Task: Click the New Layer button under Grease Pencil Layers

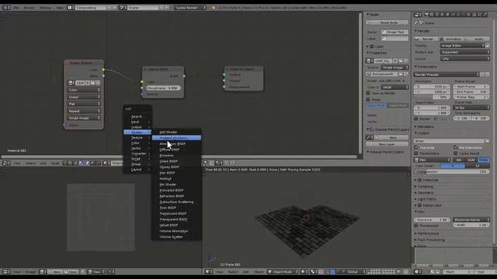Action: [387, 144]
